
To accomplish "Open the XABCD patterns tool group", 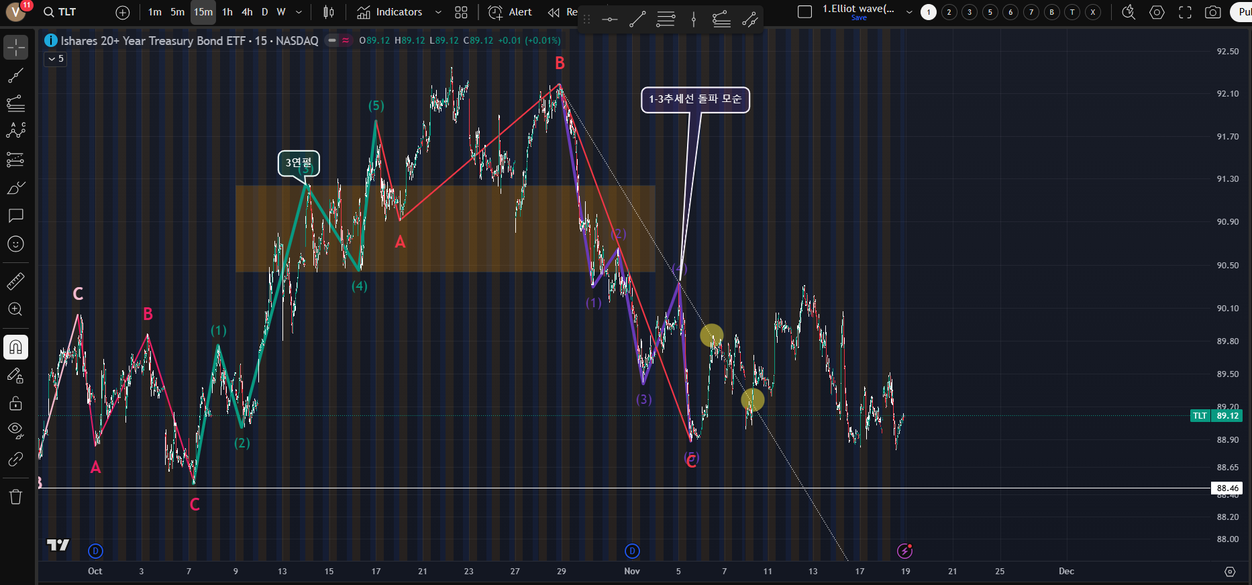I will pyautogui.click(x=15, y=131).
